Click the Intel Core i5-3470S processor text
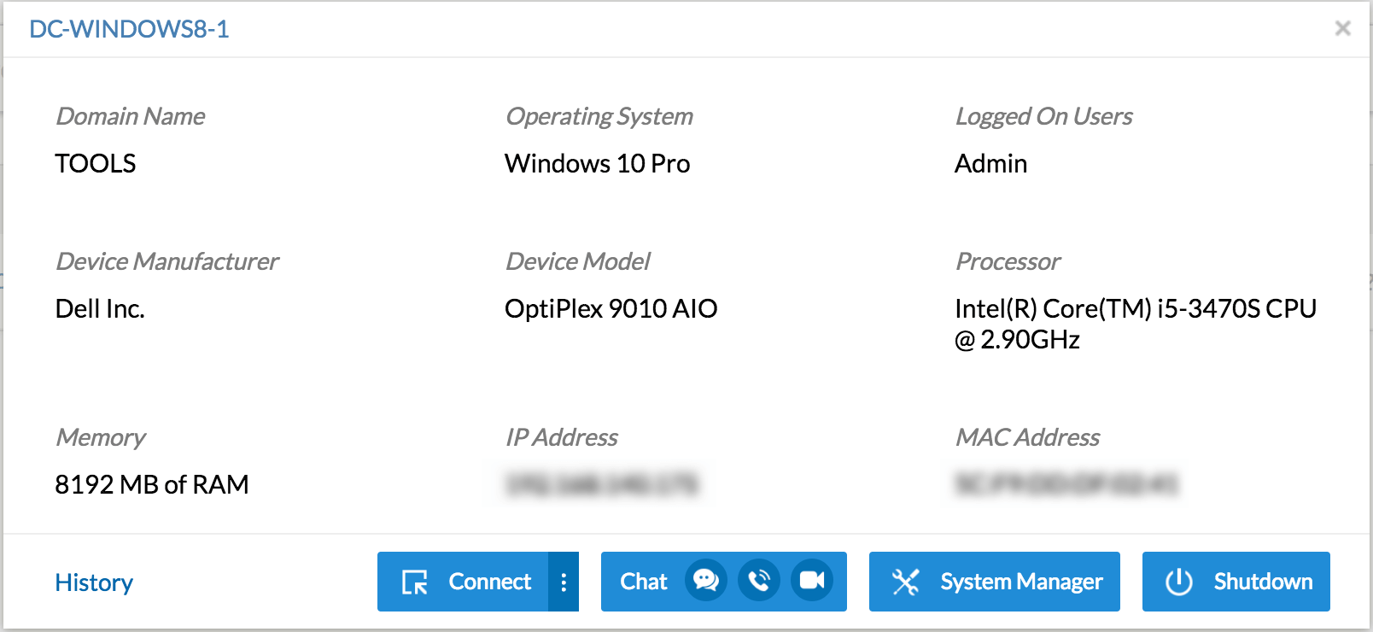This screenshot has height=632, width=1373. click(1135, 324)
